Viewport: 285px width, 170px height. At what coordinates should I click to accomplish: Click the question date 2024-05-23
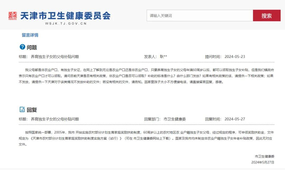click(235, 57)
